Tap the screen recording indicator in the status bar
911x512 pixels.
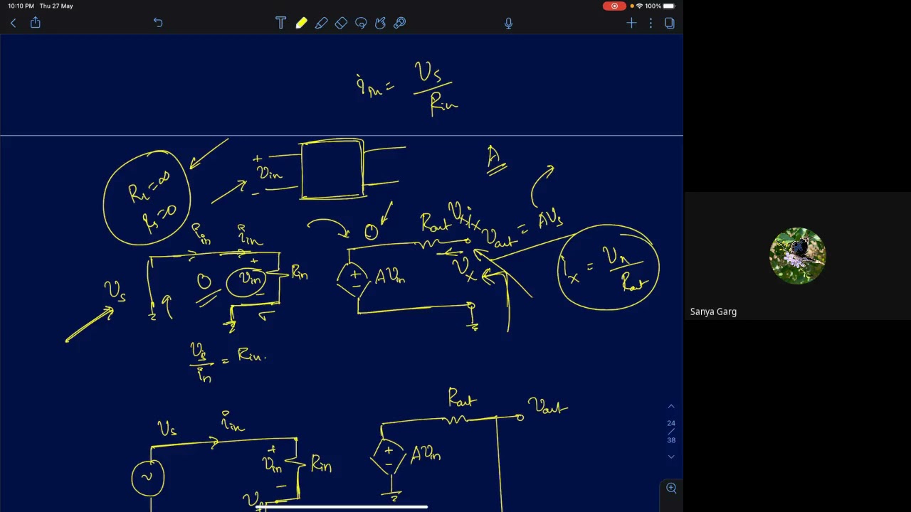pos(614,6)
